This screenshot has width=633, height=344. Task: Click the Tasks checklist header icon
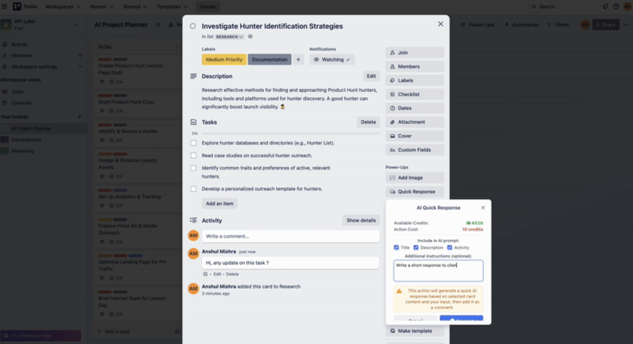click(x=193, y=122)
